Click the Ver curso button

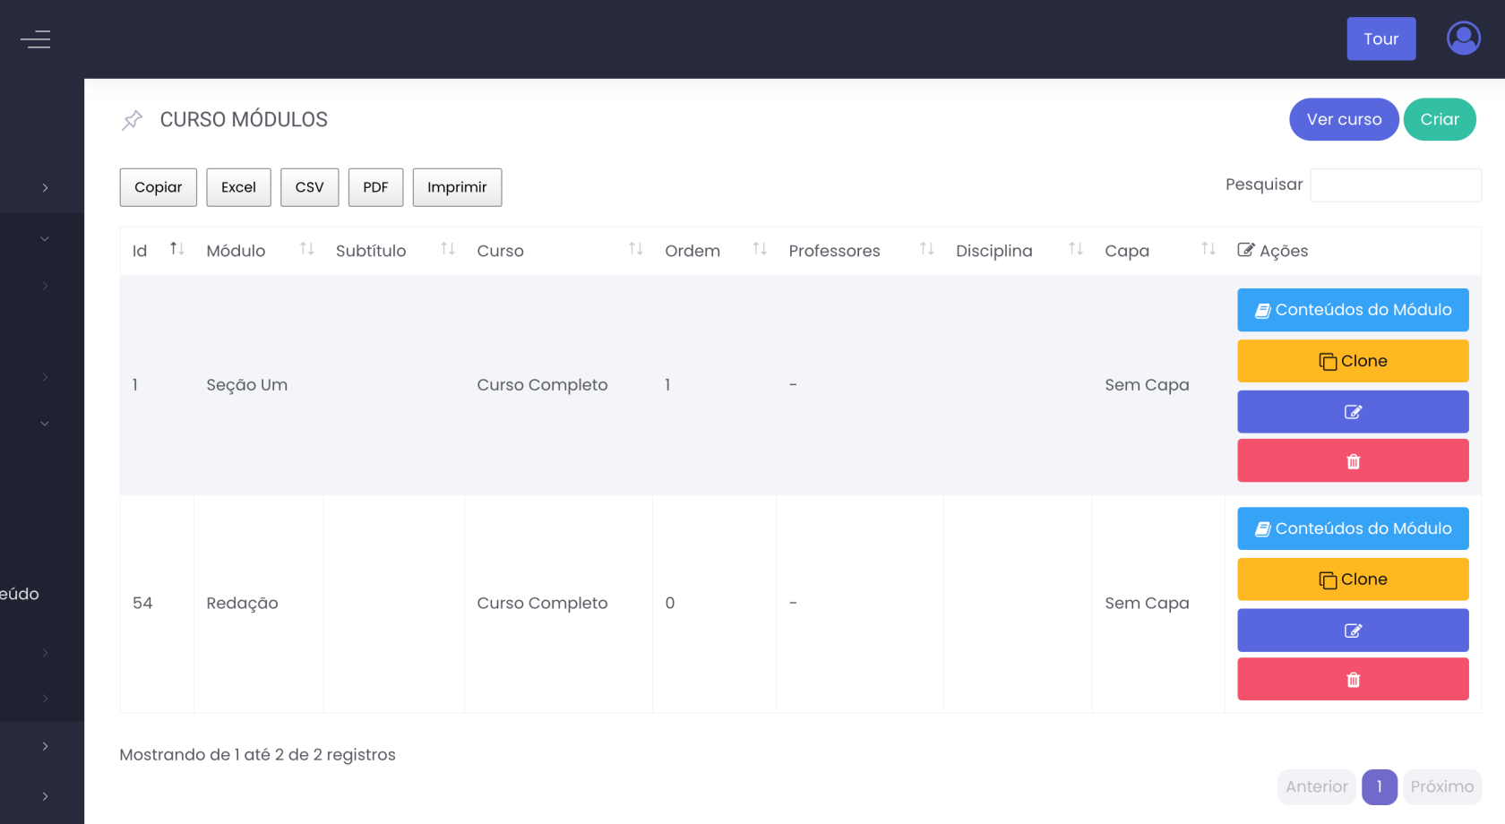[1343, 119]
